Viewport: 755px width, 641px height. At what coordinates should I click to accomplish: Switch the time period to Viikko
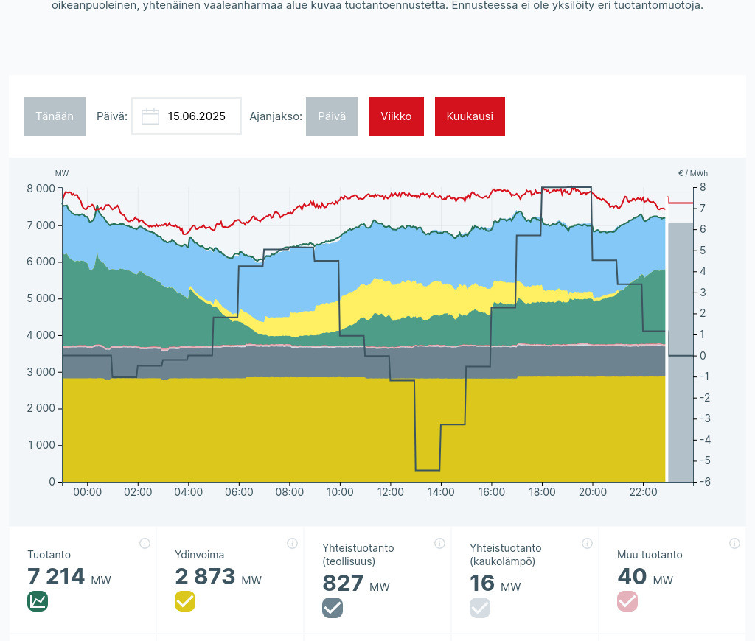[x=396, y=116]
